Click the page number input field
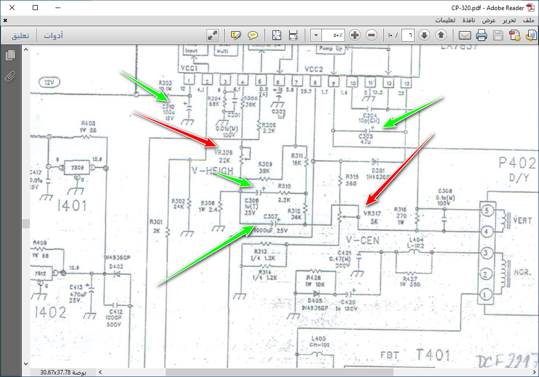539x377 pixels. pos(410,35)
